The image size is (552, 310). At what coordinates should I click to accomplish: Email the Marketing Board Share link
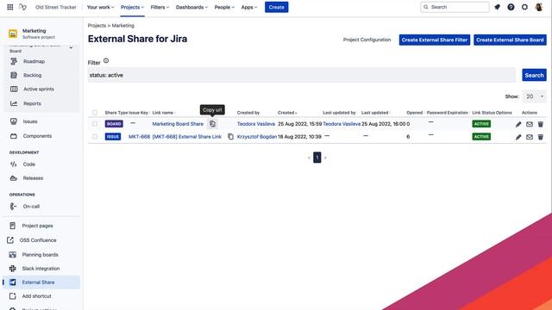[530, 124]
